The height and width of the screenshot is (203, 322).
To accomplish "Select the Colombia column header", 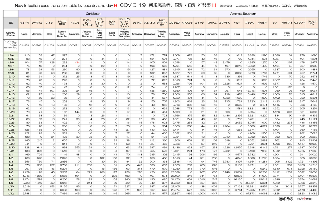I will click(x=174, y=34).
